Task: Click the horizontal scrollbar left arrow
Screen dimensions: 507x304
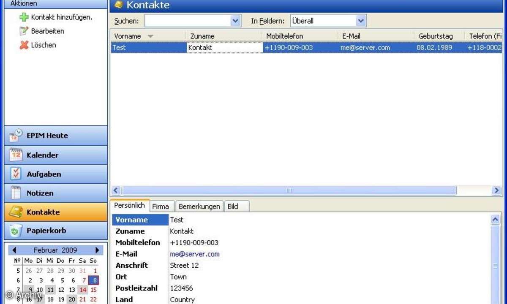Action: [x=116, y=190]
